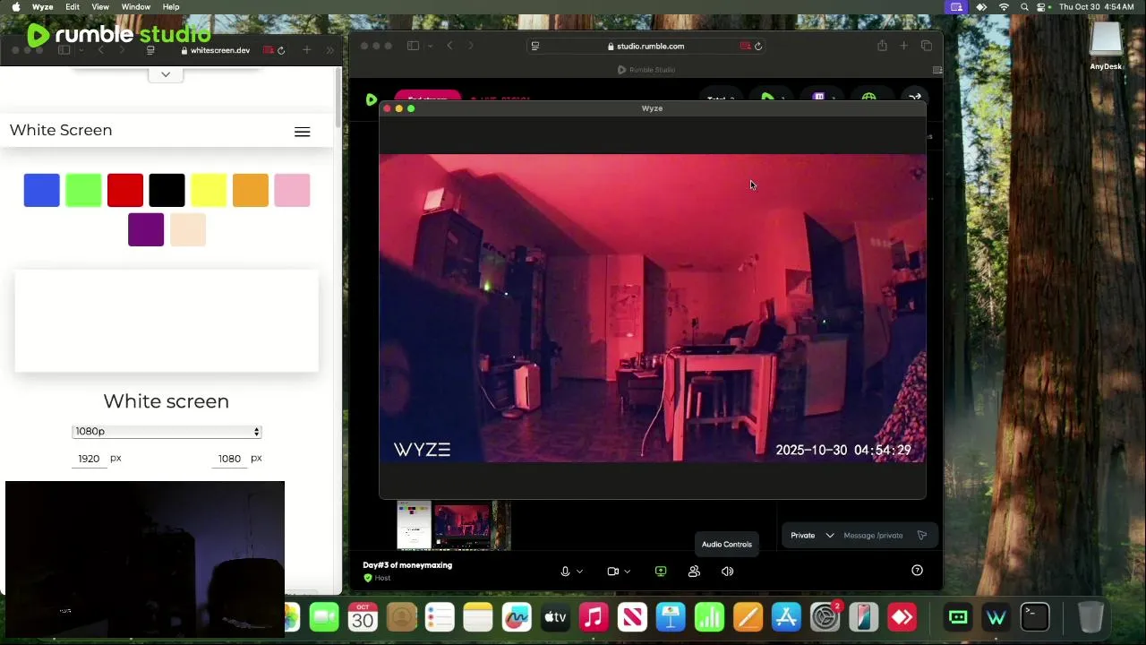This screenshot has height=645, width=1146.
Task: Click the studio.rumble.com address bar
Action: click(x=645, y=47)
